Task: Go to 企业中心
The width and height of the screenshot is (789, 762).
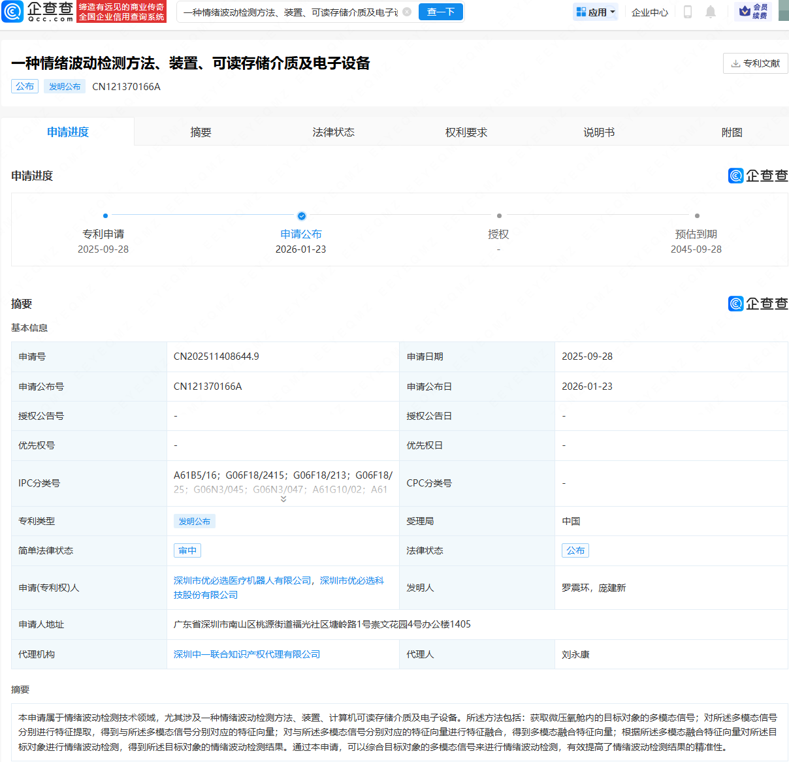Action: 649,12
